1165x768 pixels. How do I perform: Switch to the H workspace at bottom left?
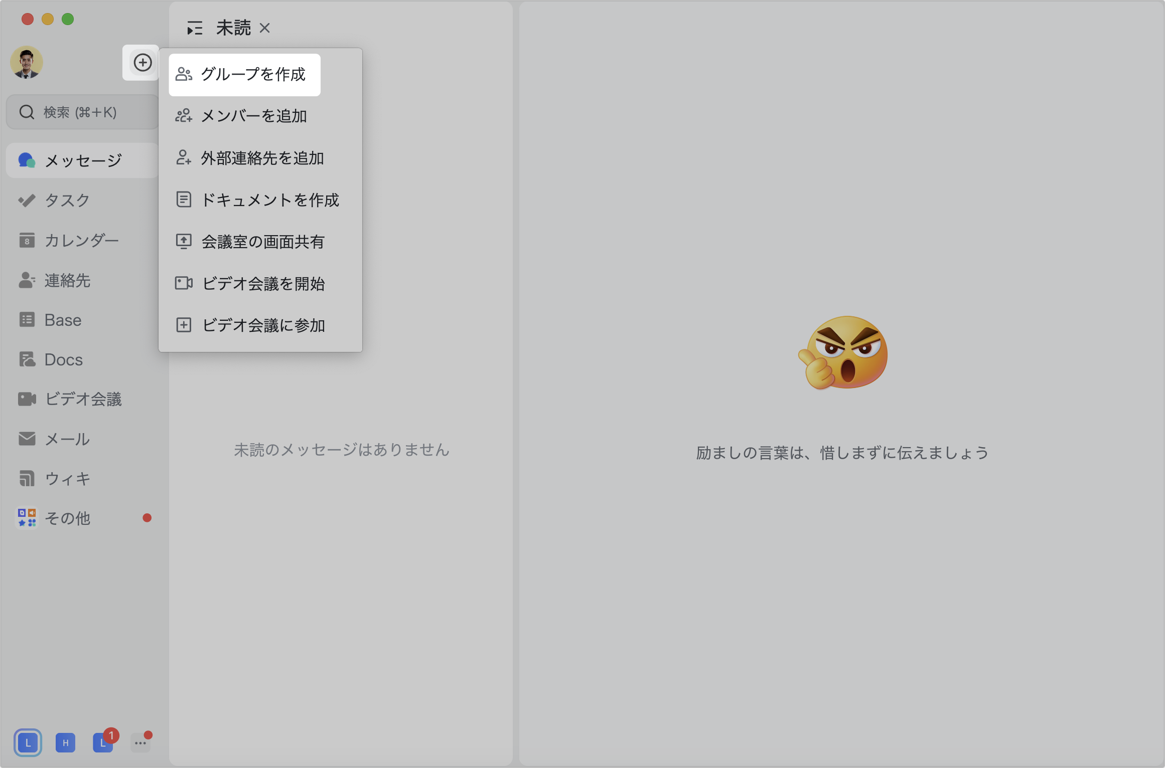pyautogui.click(x=65, y=743)
